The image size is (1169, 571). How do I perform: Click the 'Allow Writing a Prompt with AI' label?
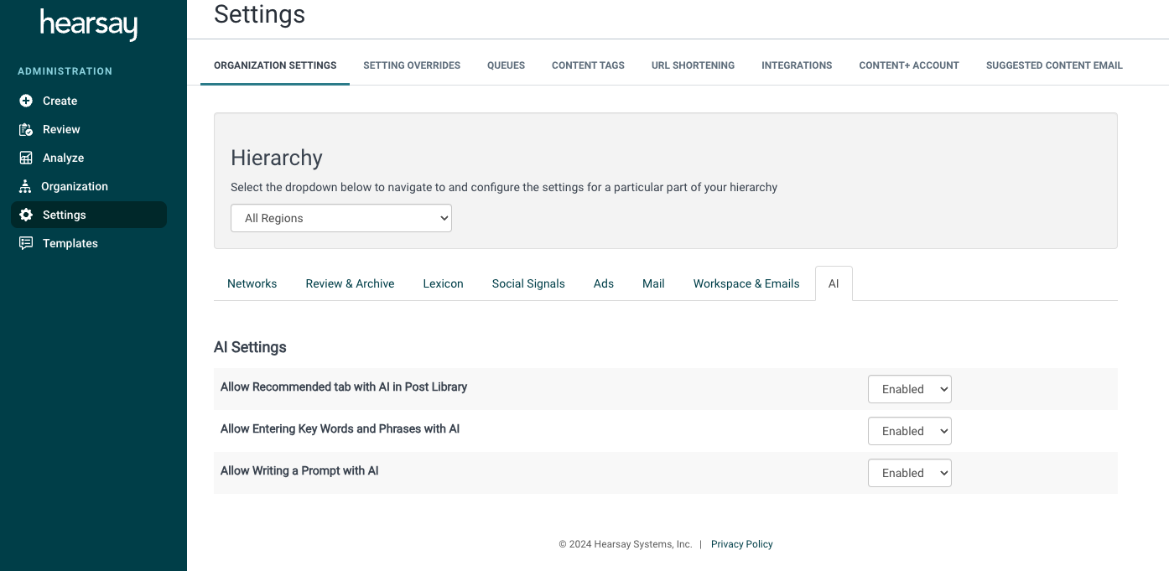coord(299,470)
